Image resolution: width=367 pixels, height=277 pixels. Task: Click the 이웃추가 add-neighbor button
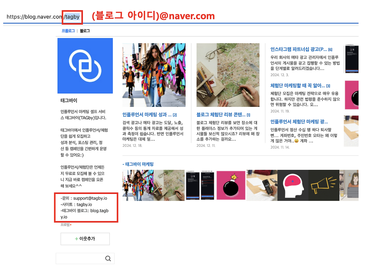click(x=85, y=239)
